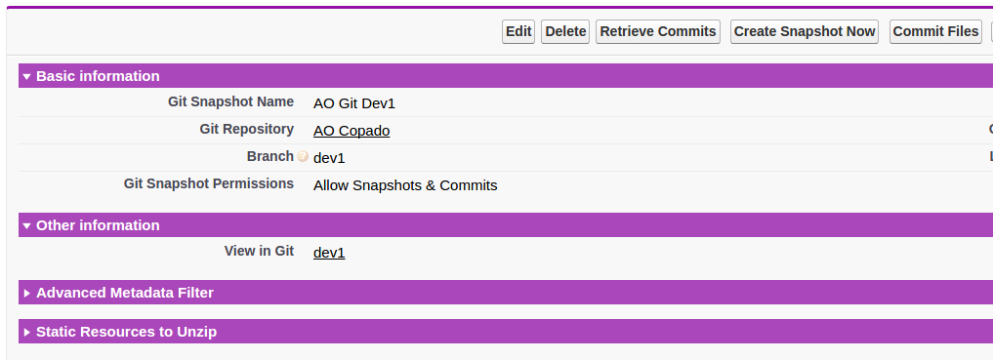
Task: Create Snapshot Now
Action: (805, 31)
